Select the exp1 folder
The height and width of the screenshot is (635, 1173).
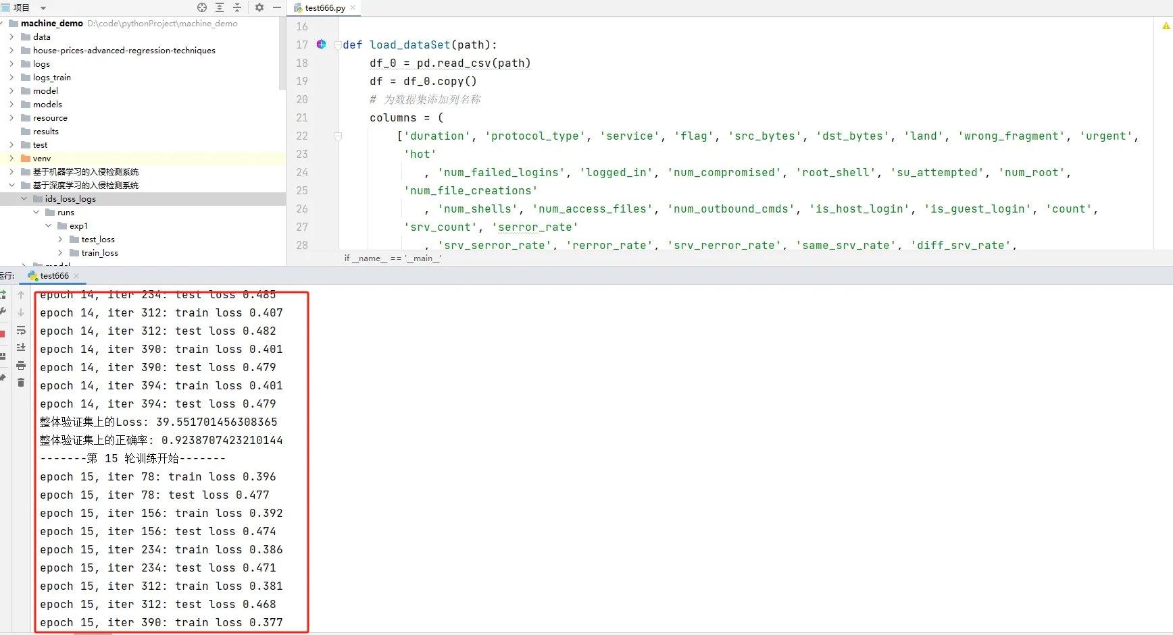(78, 226)
